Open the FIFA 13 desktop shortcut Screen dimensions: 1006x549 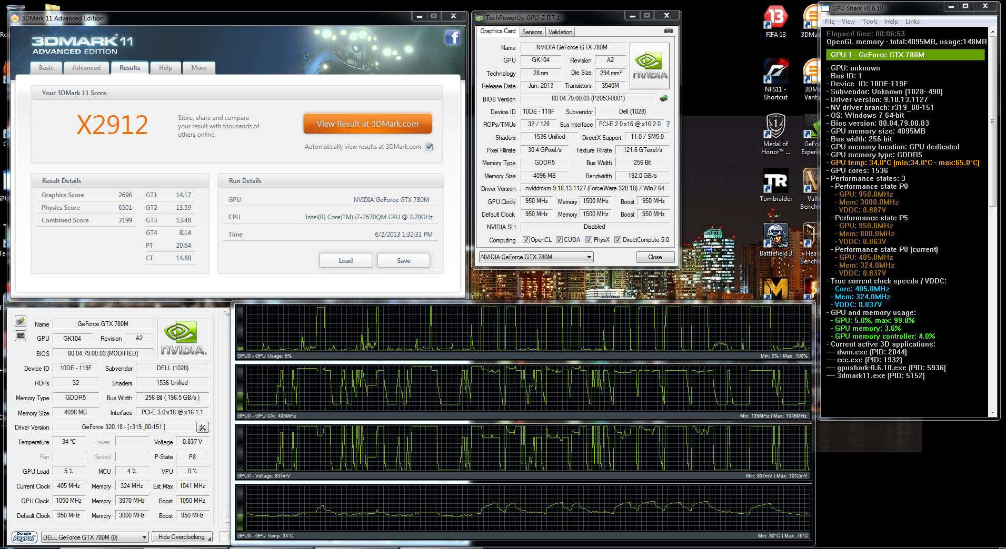(775, 21)
